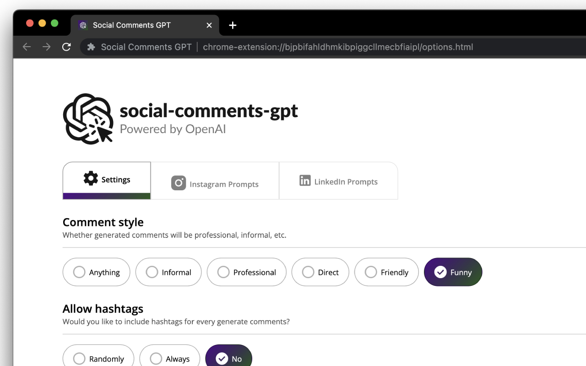Screen dimensions: 586x366
Task: Set comment style to Direct
Action: [x=320, y=272]
